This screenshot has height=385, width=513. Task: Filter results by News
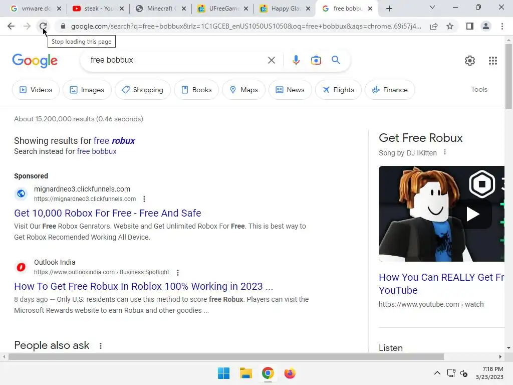[x=290, y=90]
